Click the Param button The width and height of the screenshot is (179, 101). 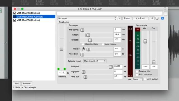127,18
